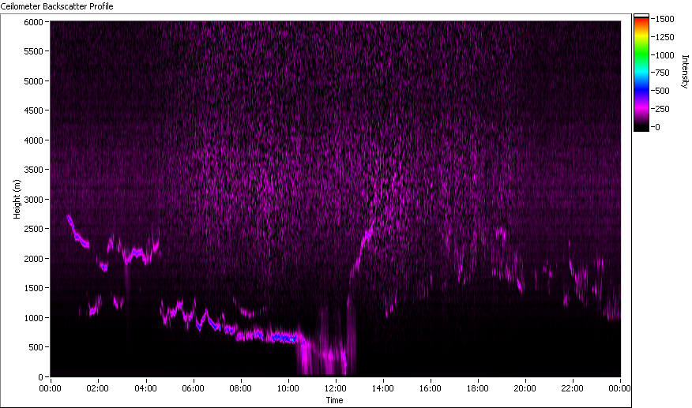Pick the 500 value on Intensity scale
The width and height of the screenshot is (692, 408).
(663, 91)
